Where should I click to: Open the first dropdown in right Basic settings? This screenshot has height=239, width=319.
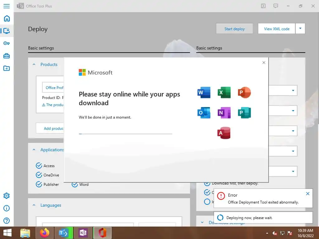(x=293, y=91)
